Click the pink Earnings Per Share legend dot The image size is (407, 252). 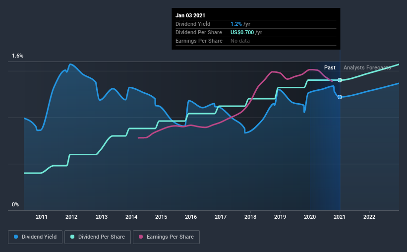(x=141, y=237)
